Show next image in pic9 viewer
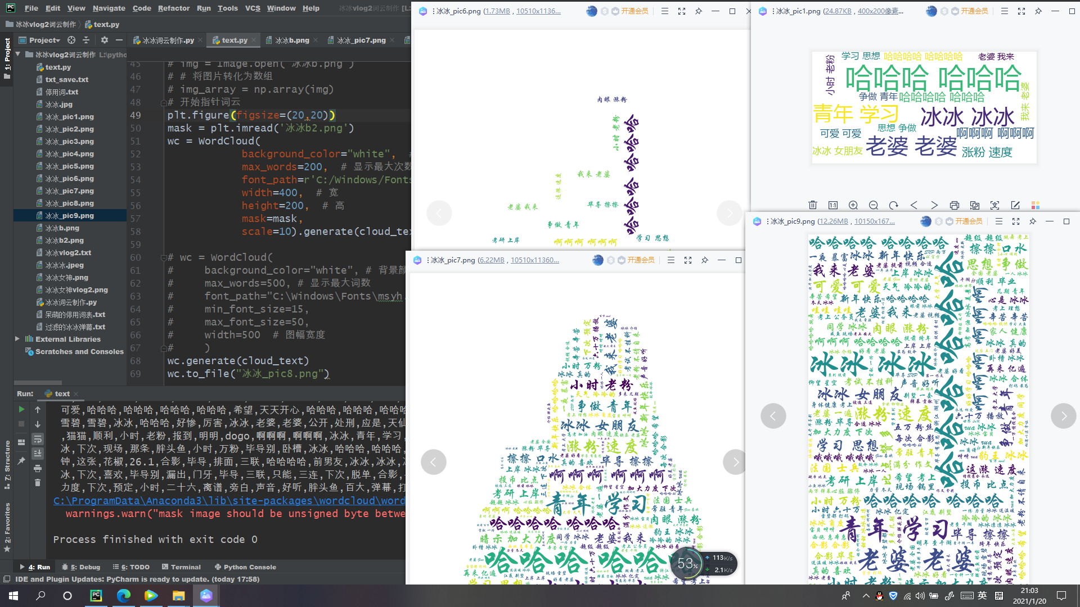The width and height of the screenshot is (1080, 607). [x=1063, y=416]
